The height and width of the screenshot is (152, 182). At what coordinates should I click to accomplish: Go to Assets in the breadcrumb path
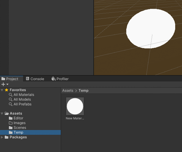click(68, 91)
